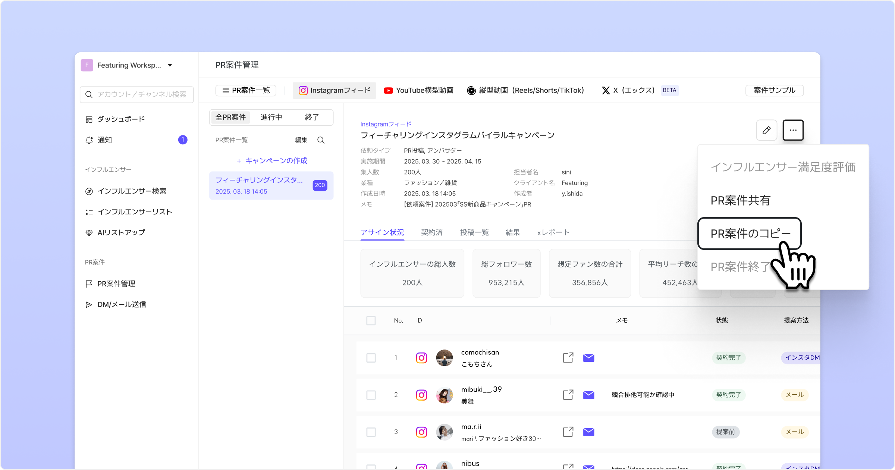Click the pencil edit icon button

766,130
